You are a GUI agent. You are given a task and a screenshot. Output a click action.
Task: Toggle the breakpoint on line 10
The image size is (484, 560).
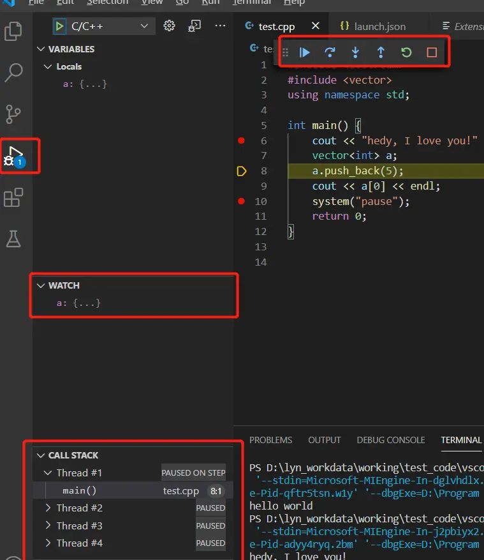click(x=241, y=201)
